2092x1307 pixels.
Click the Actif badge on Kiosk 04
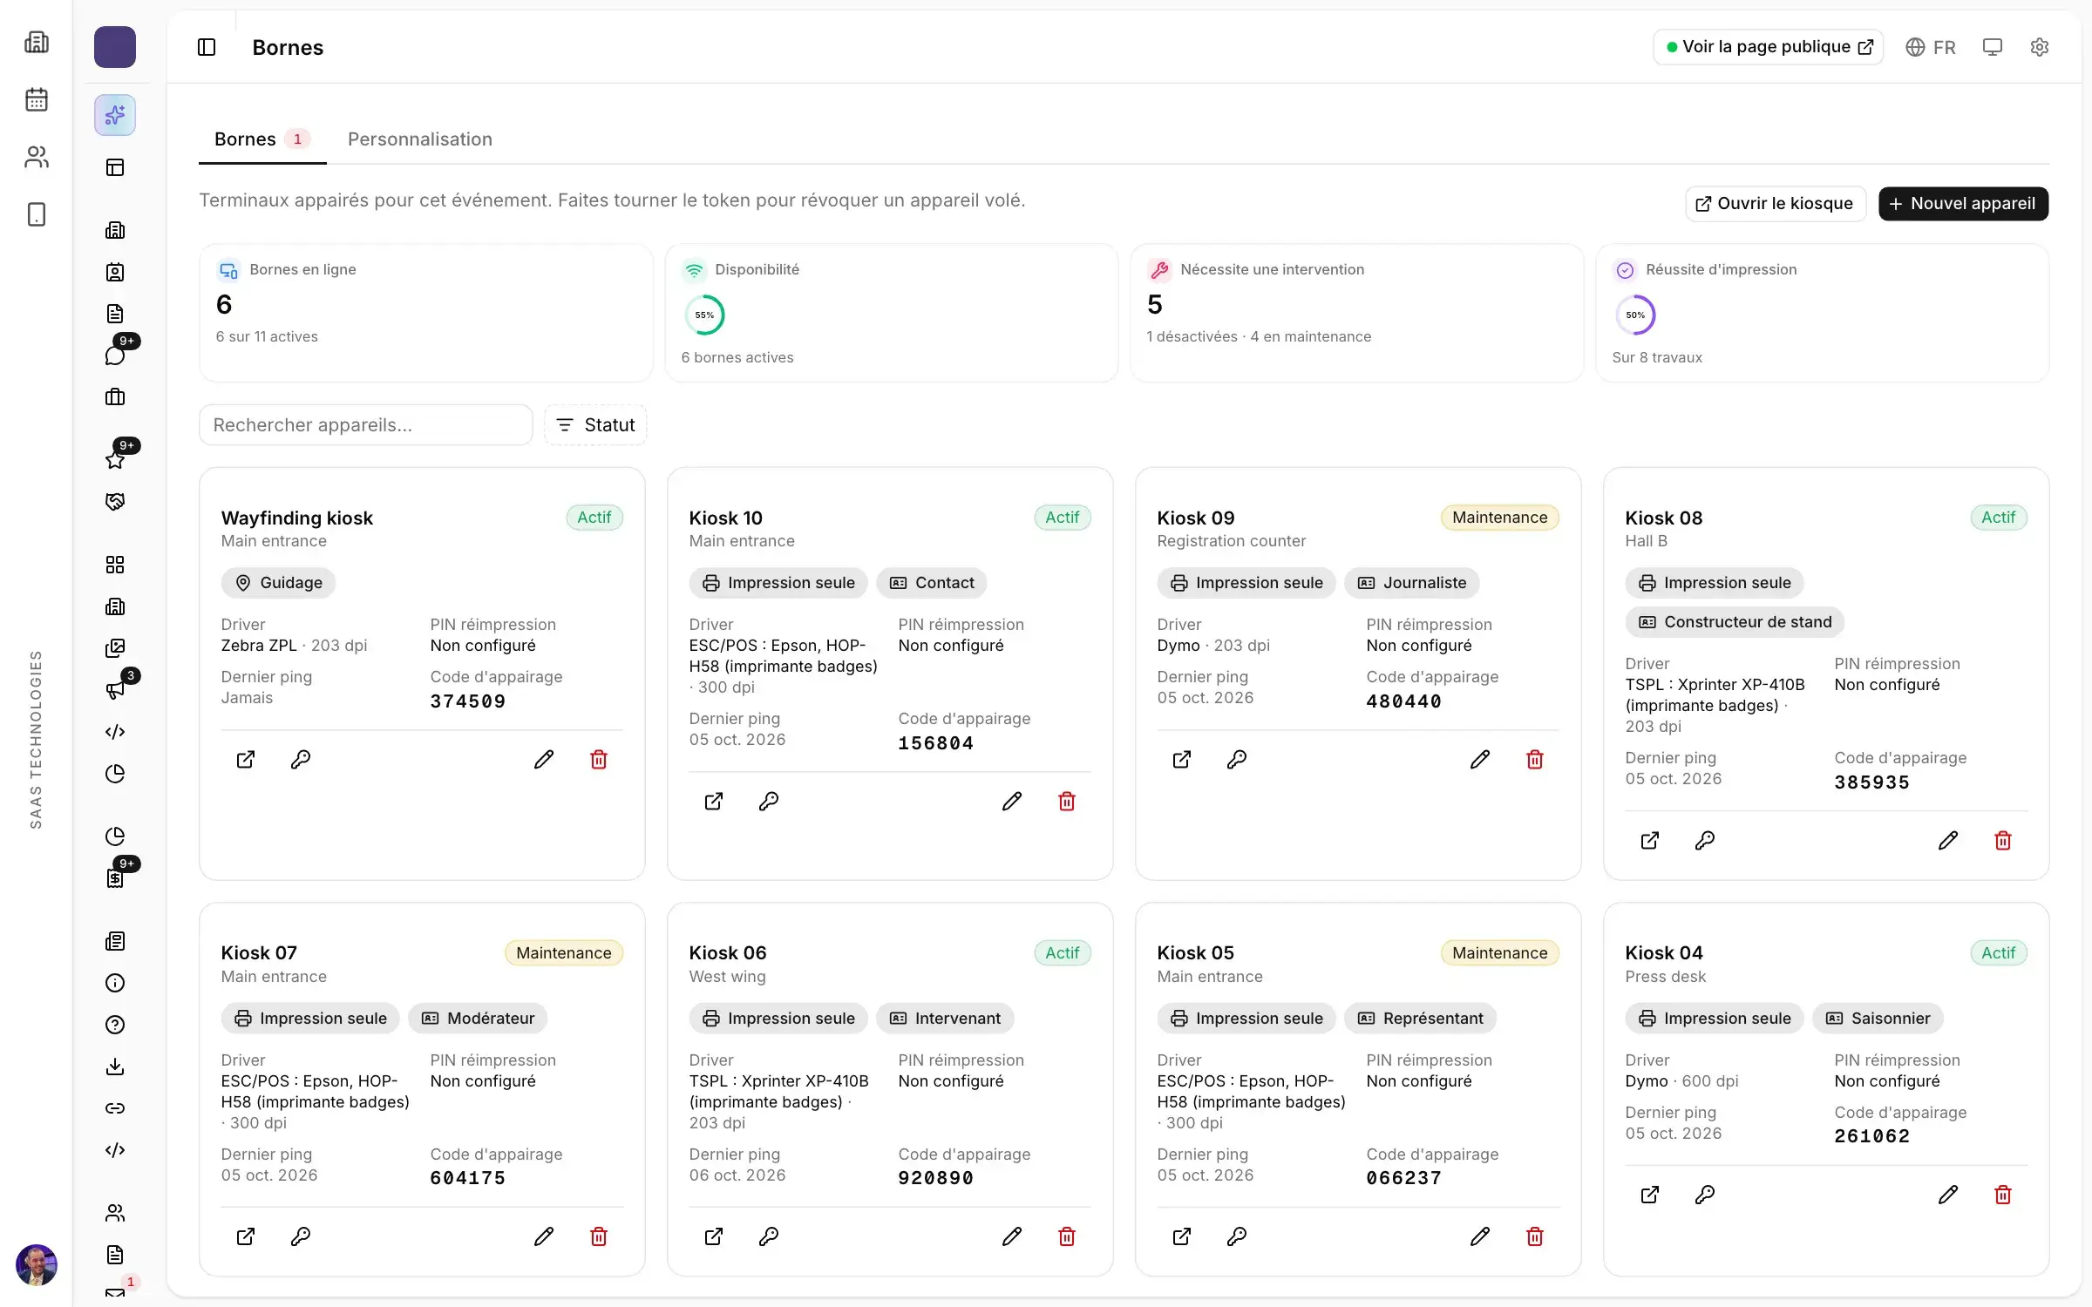pos(1999,953)
